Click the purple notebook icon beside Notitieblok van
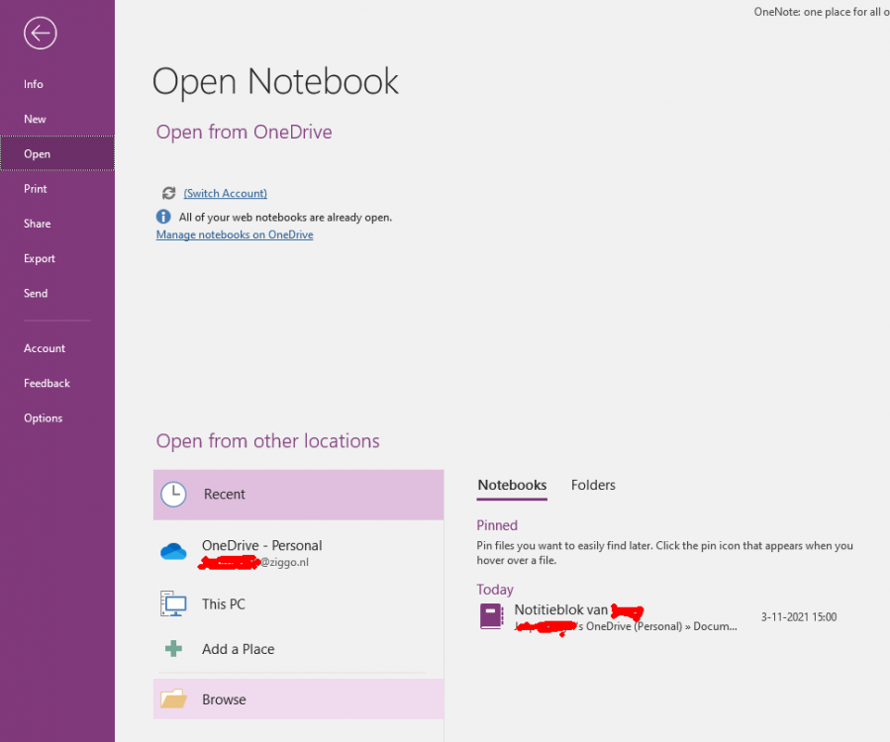Viewport: 890px width, 742px height. coord(491,615)
